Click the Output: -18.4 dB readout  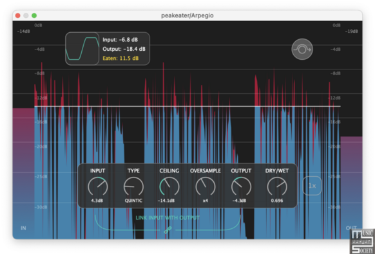124,49
